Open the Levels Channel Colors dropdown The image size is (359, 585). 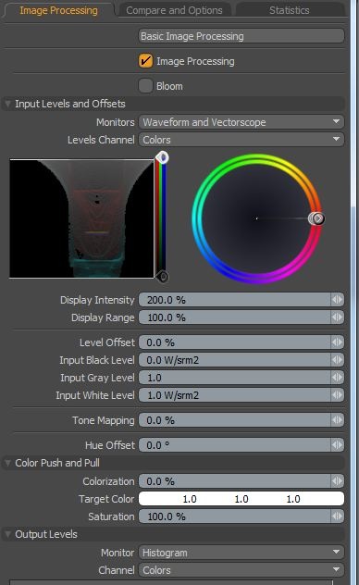tap(241, 140)
